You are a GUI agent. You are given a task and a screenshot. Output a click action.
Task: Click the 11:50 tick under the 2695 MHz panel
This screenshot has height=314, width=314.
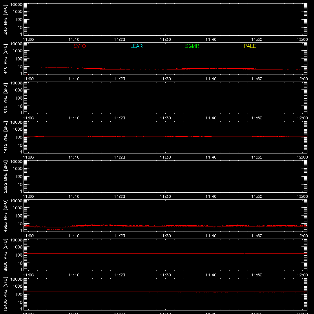[257, 197]
